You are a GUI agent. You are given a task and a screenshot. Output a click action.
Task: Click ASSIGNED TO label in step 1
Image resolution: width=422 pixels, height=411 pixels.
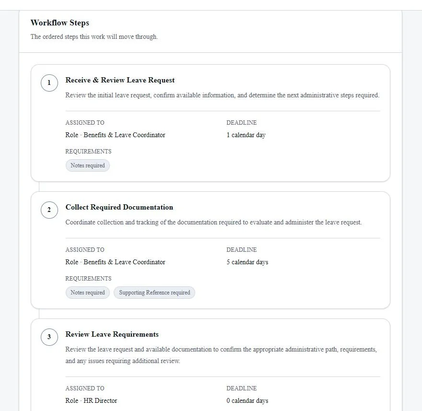point(85,123)
